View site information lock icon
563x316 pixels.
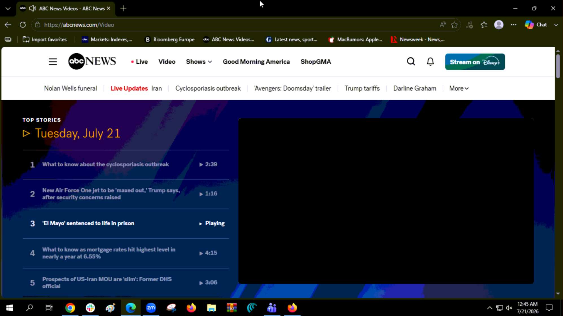[38, 25]
